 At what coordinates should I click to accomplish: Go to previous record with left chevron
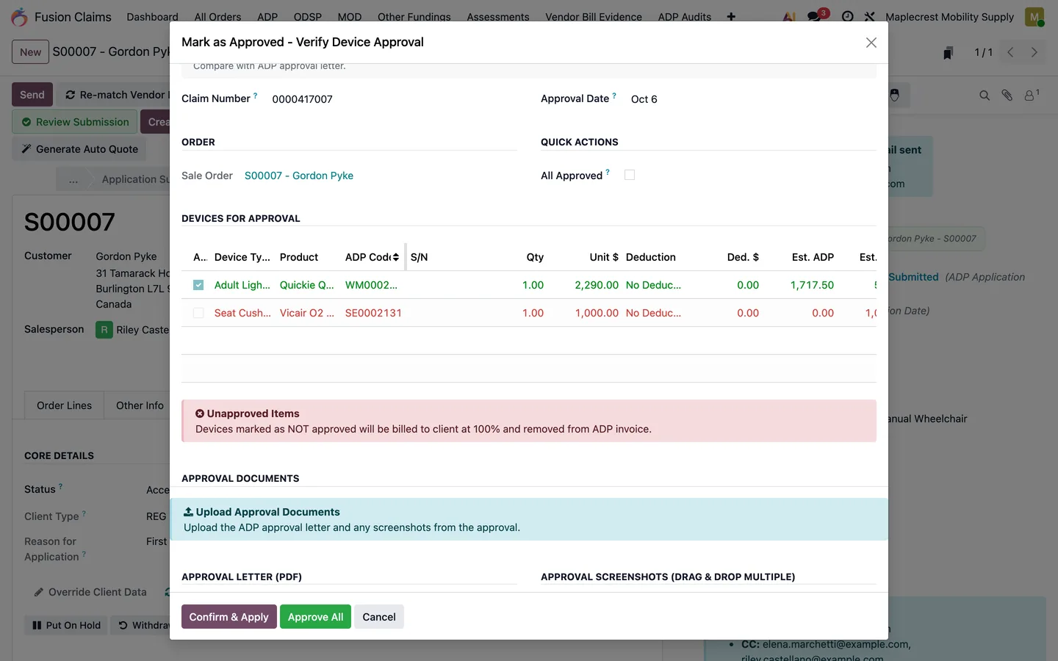coord(1010,52)
